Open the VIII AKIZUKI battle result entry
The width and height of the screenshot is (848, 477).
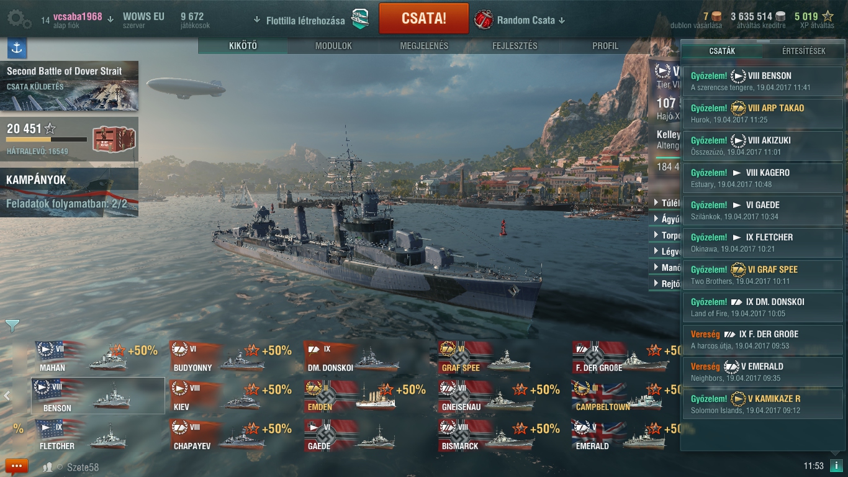pos(763,146)
